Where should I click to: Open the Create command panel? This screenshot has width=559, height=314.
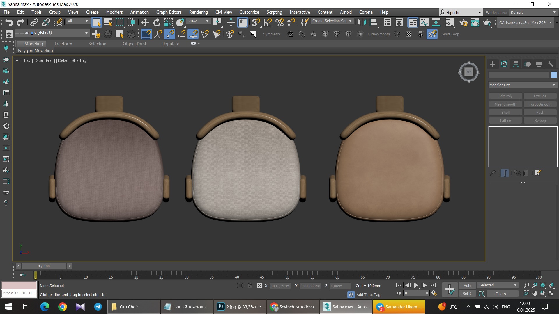492,64
